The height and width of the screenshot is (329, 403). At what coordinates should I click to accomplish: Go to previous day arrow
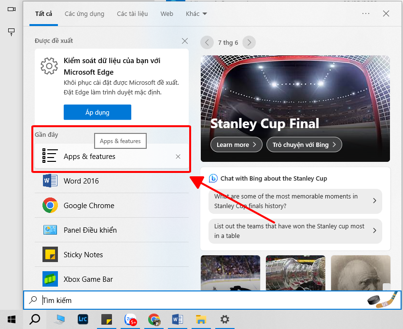[x=207, y=42]
